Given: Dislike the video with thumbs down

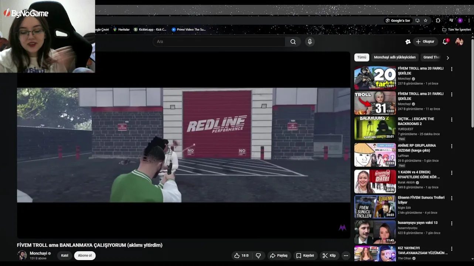Looking at the screenshot, I should tap(258, 256).
